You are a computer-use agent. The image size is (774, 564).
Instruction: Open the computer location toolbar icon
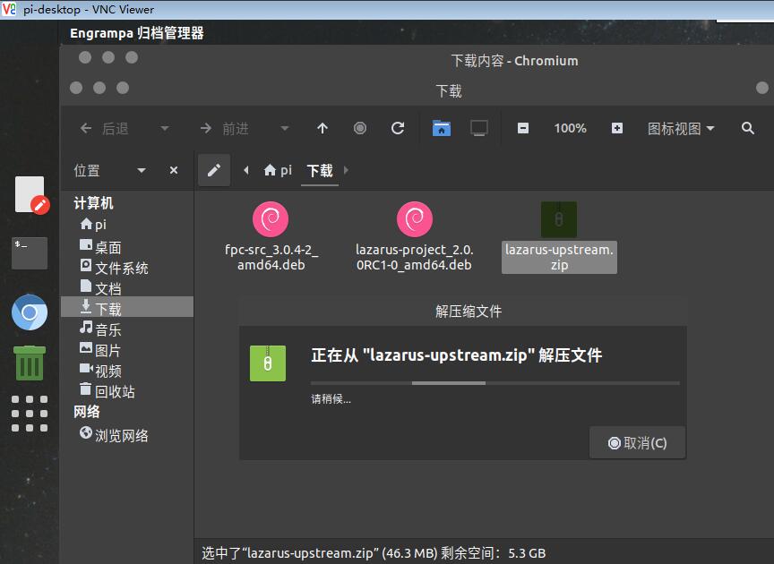(x=479, y=128)
